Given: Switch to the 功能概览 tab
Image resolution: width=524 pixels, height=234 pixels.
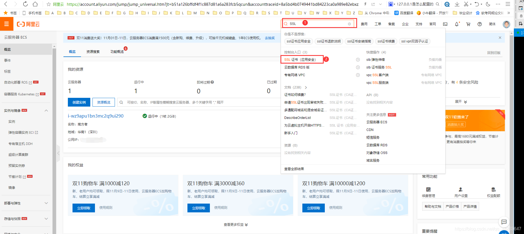Looking at the screenshot, I should [x=117, y=52].
